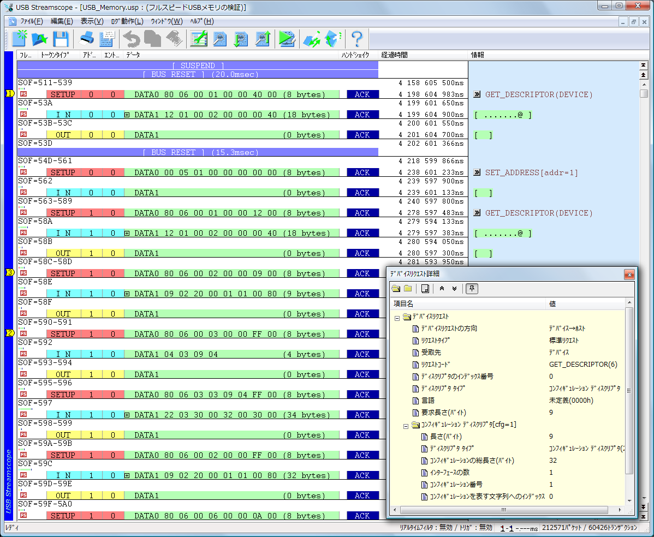Screen dimensions: 654x537
Task: Click the blue box with dotted arrow icon
Action: click(x=333, y=39)
